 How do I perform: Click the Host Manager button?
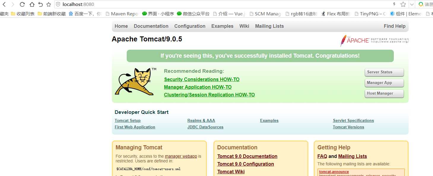[384, 93]
